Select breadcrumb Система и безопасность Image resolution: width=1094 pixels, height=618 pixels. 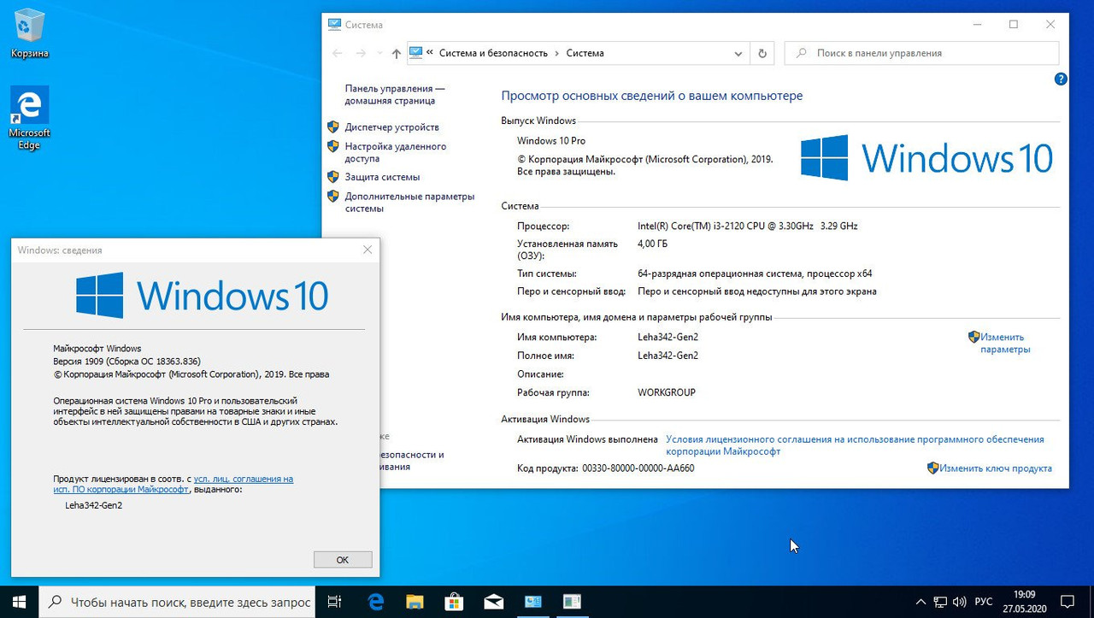pos(493,53)
